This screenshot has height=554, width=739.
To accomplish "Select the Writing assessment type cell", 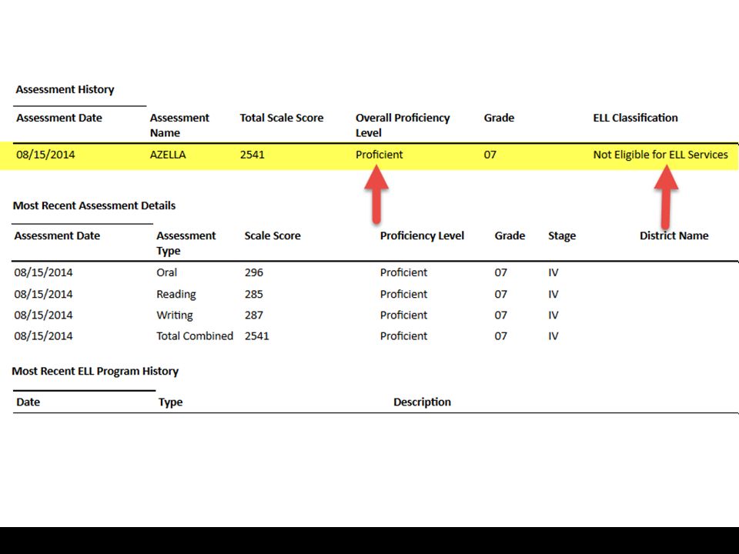I will [175, 315].
